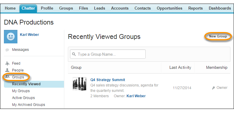Open the Q4 Strategy Summit group link

pyautogui.click(x=108, y=80)
